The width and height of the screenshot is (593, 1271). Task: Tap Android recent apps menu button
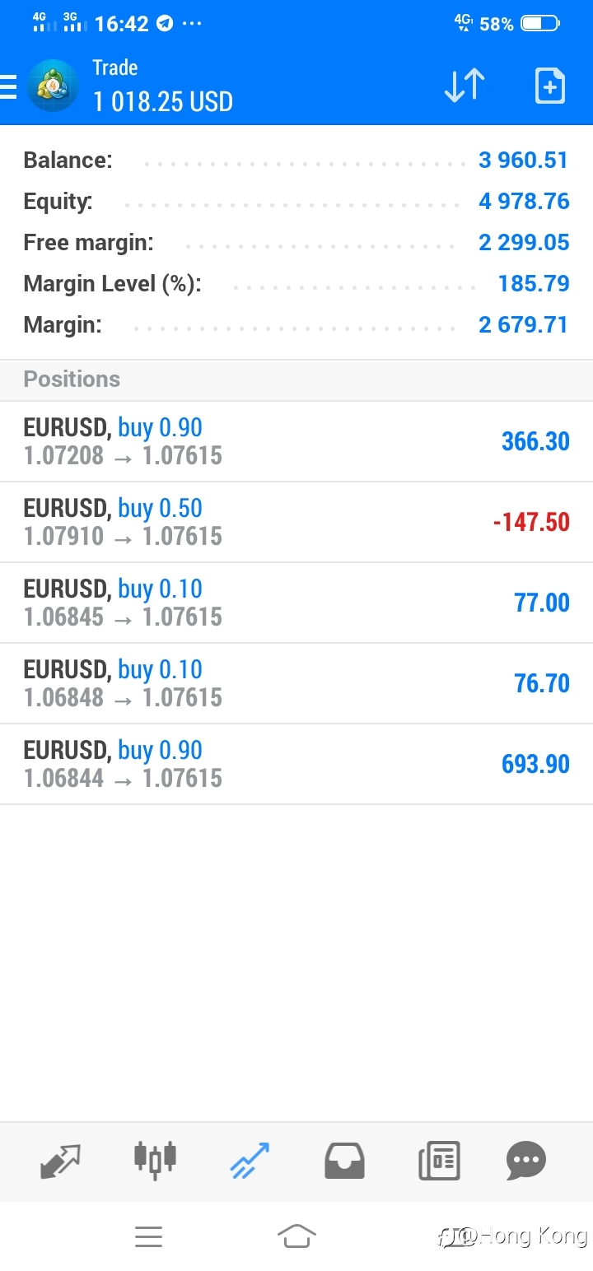tap(148, 1236)
